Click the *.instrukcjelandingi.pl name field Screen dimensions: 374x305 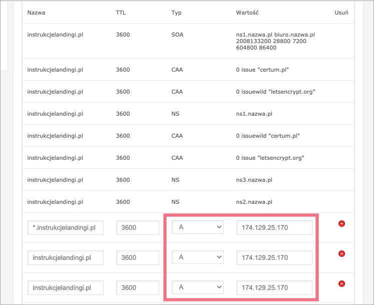pyautogui.click(x=66, y=228)
